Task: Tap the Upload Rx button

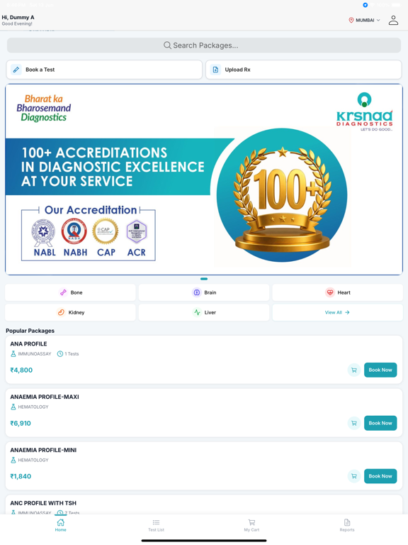Action: tap(304, 70)
